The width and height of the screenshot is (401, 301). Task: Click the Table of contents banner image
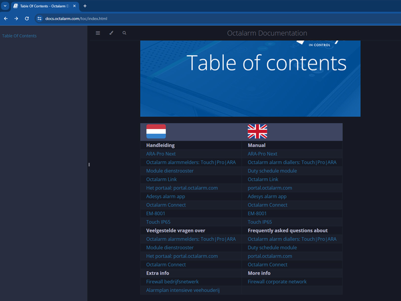[x=250, y=79]
